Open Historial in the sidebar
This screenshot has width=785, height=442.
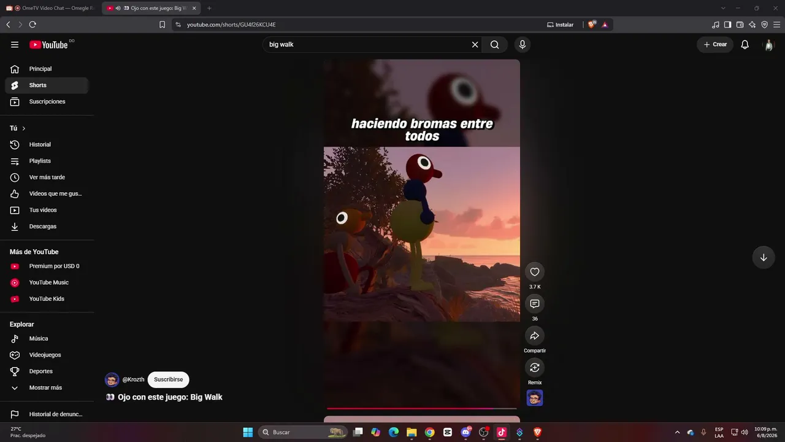(47, 145)
